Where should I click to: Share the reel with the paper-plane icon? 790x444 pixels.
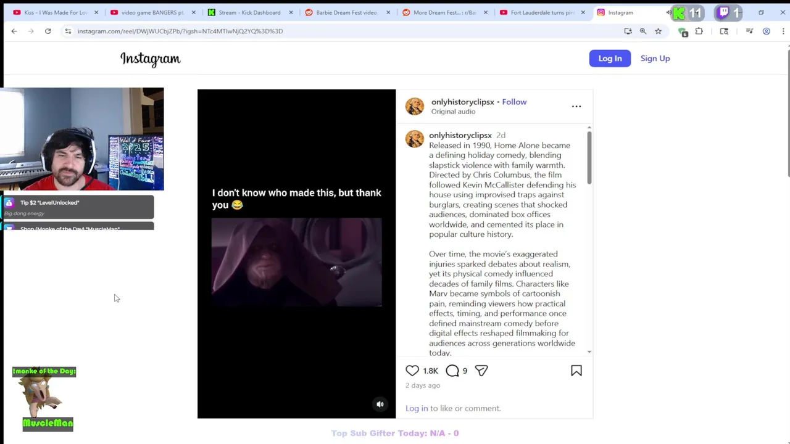(x=481, y=371)
